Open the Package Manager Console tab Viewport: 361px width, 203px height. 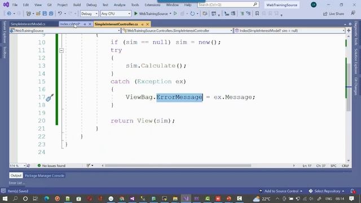click(45, 175)
